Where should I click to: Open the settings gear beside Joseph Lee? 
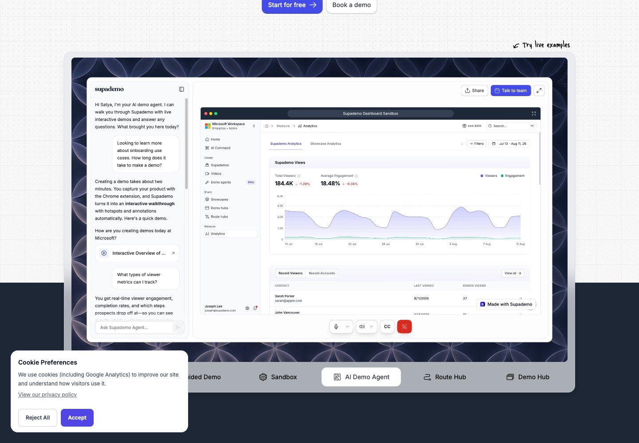tap(247, 308)
